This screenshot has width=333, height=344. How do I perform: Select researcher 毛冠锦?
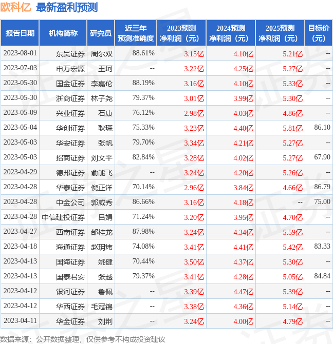point(102,307)
